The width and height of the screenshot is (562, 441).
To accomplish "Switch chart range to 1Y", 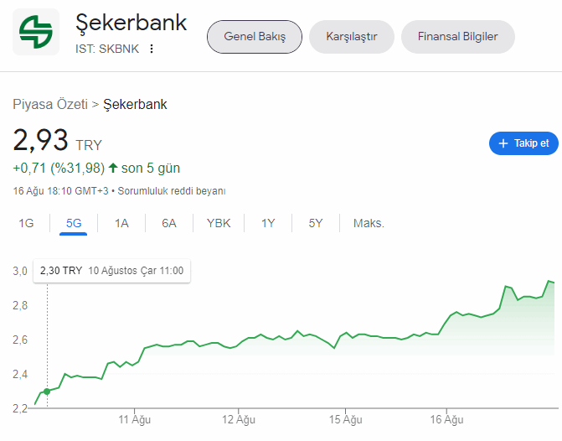I will pos(268,223).
